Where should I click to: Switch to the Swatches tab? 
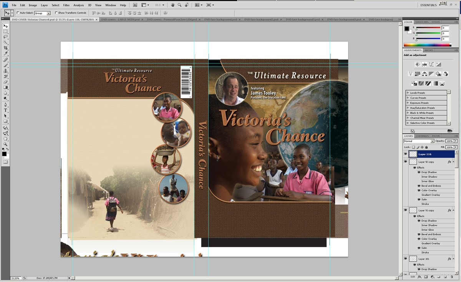(421, 22)
